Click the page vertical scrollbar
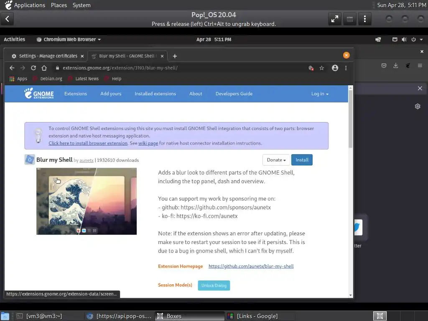 coord(351,119)
